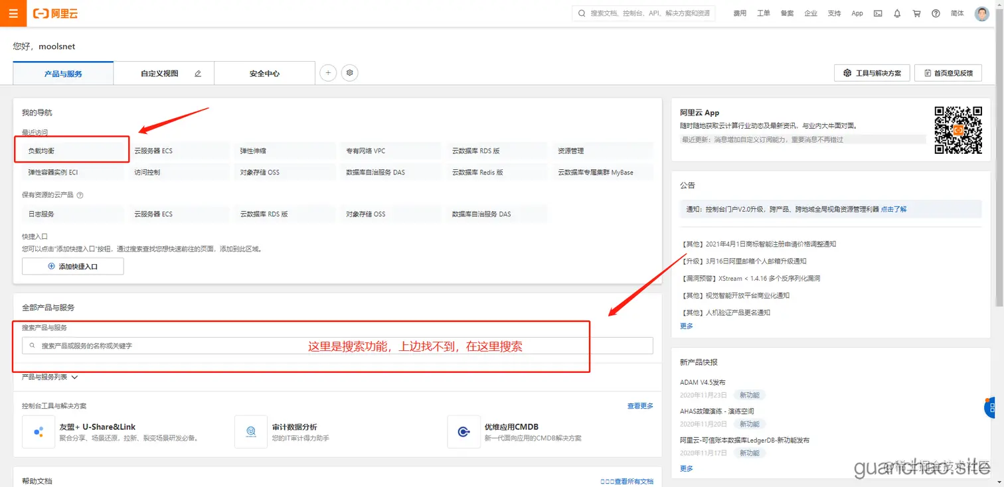The image size is (1004, 487).
Task: Click the pencil icon on 自定义视图 tab
Action: pos(198,74)
